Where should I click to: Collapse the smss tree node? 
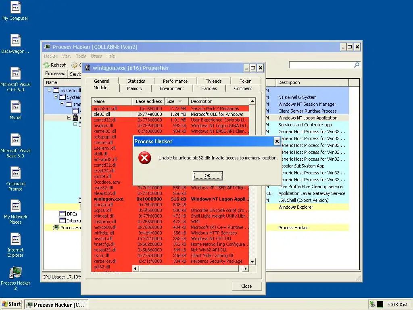coord(63,104)
